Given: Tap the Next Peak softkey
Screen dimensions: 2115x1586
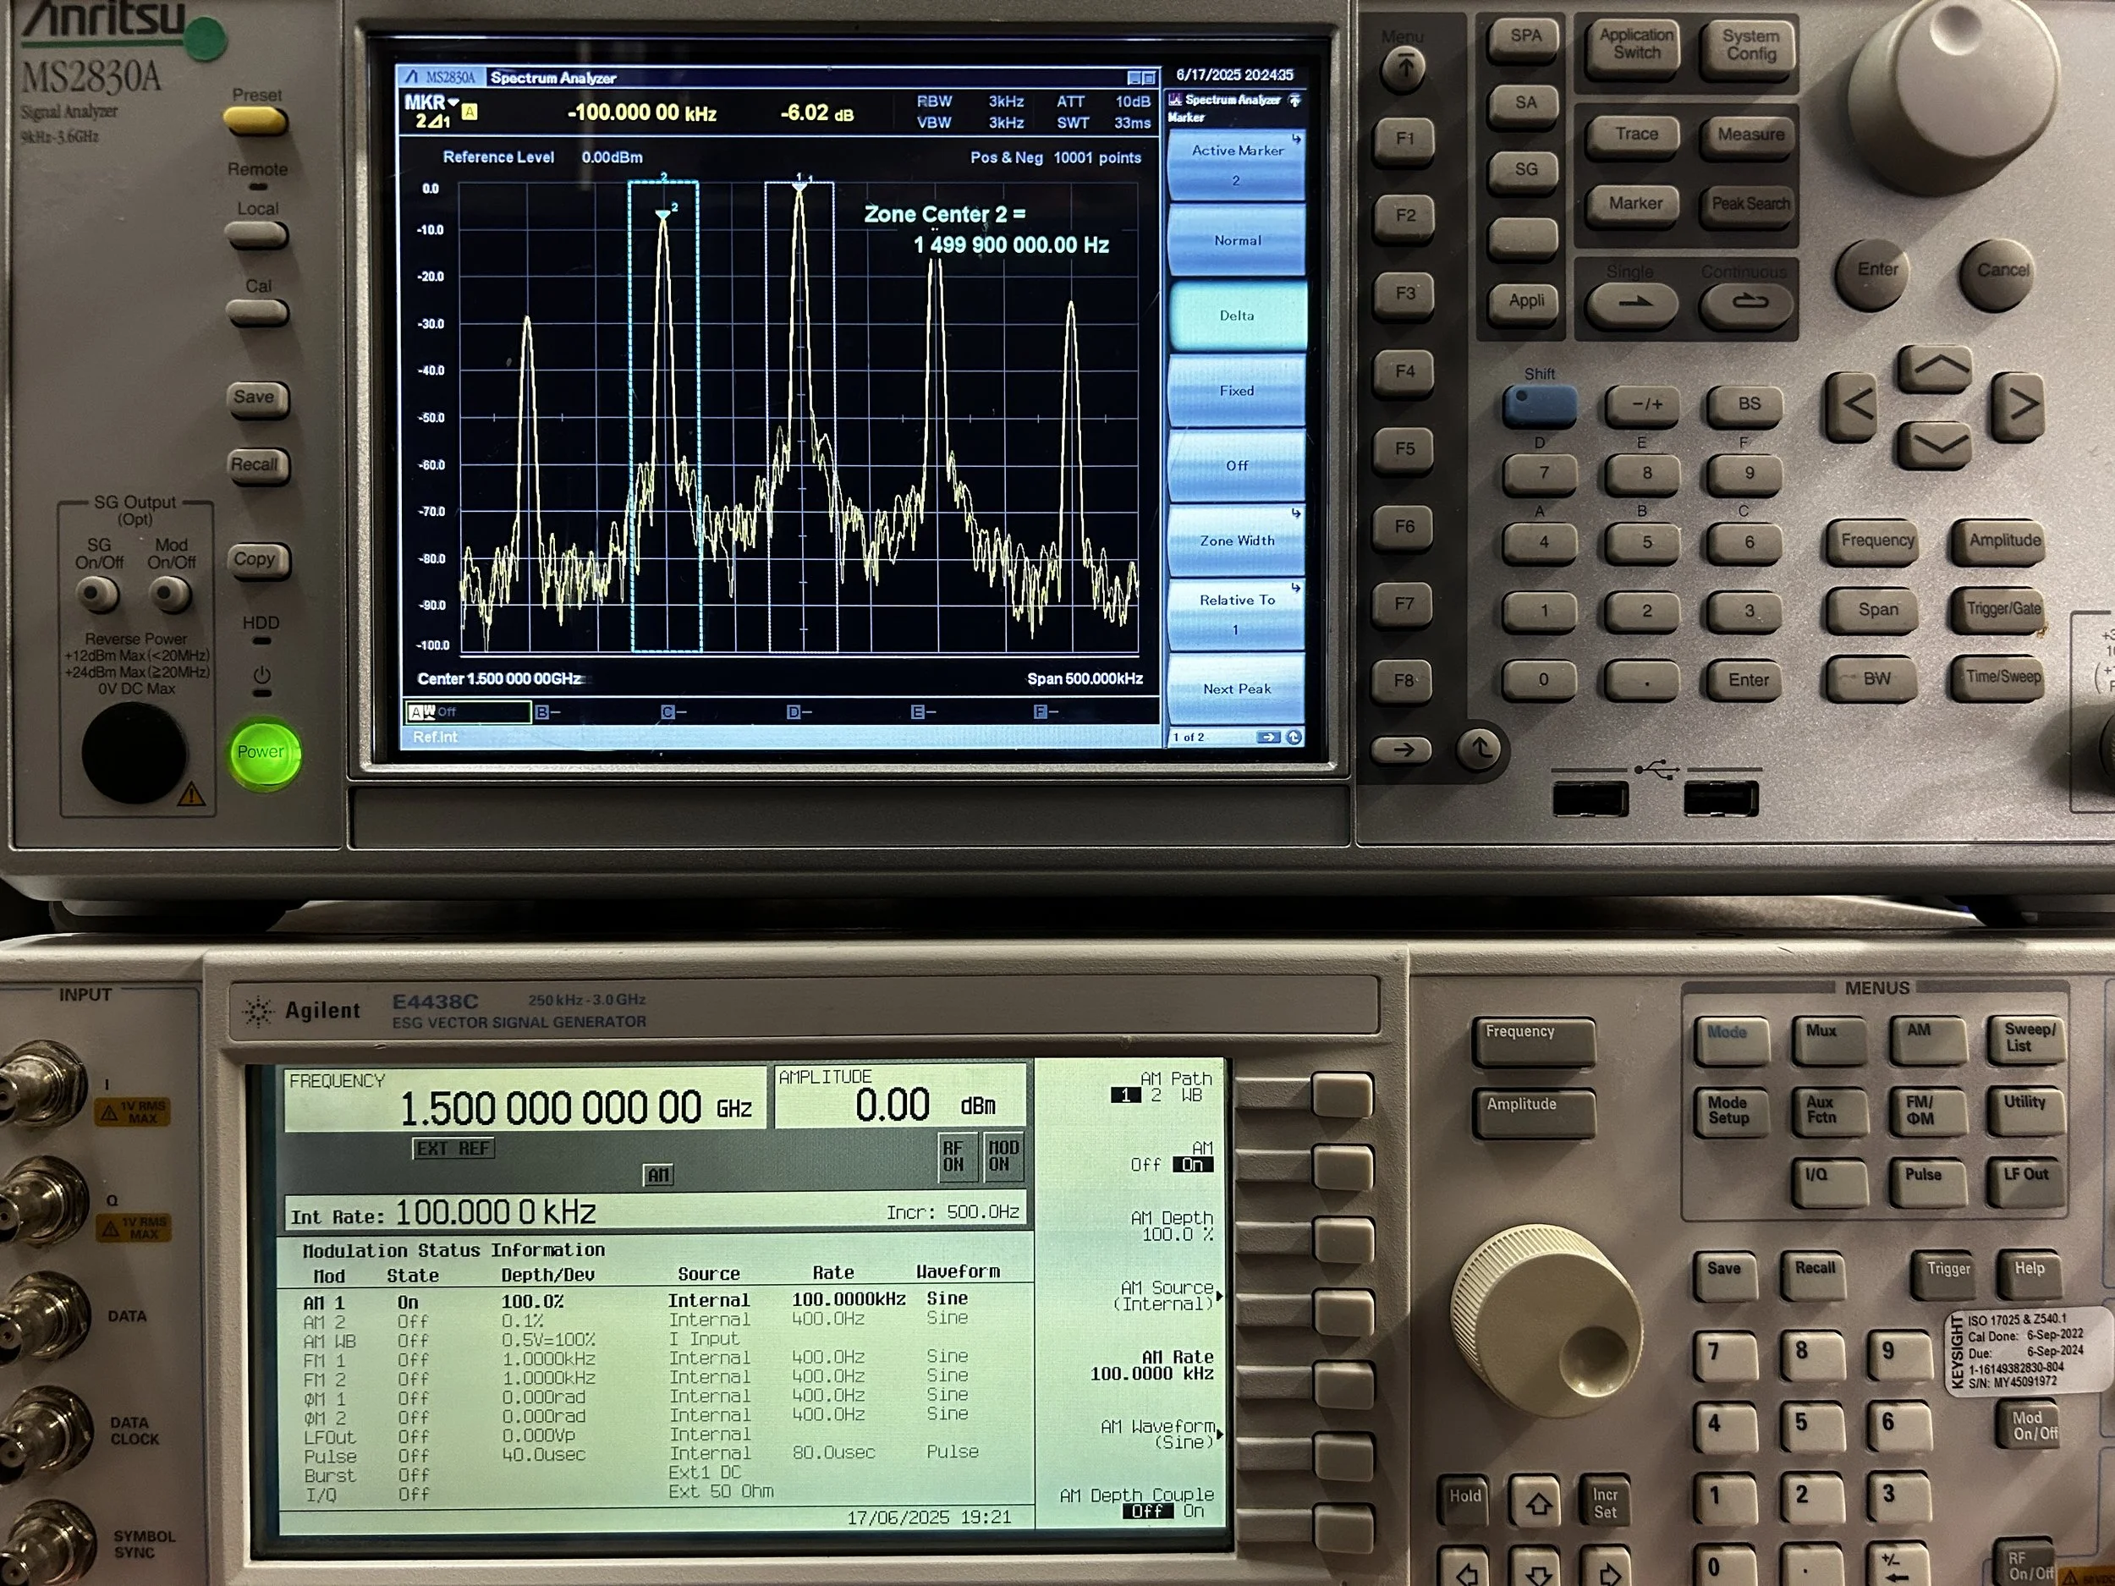Looking at the screenshot, I should coord(1236,689).
